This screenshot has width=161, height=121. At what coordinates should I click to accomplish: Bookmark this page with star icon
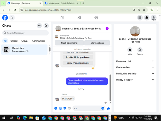point(144,10)
